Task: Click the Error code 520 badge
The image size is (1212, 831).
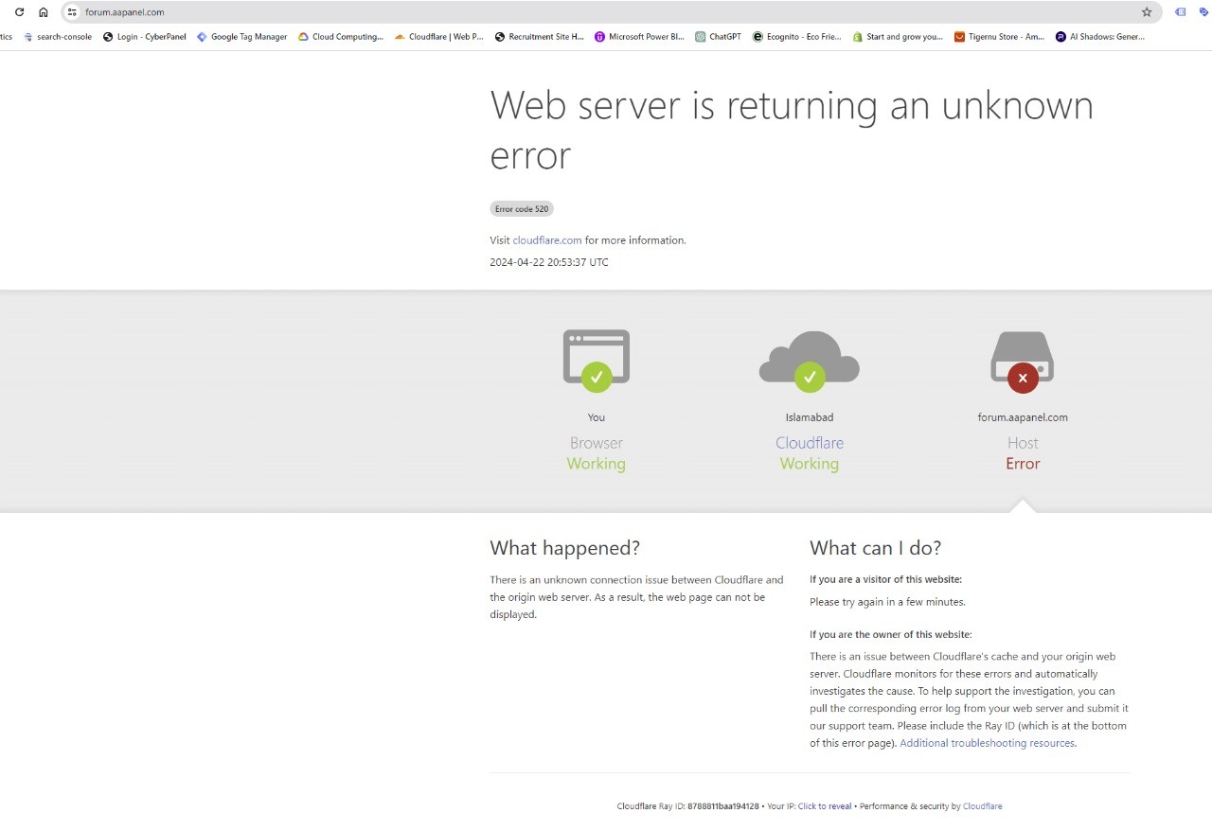Action: pyautogui.click(x=522, y=209)
